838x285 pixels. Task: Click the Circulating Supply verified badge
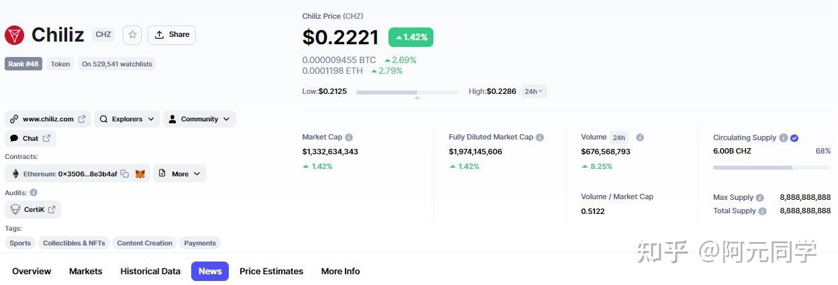click(794, 137)
